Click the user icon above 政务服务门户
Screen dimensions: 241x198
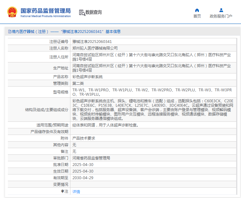tap(221, 10)
